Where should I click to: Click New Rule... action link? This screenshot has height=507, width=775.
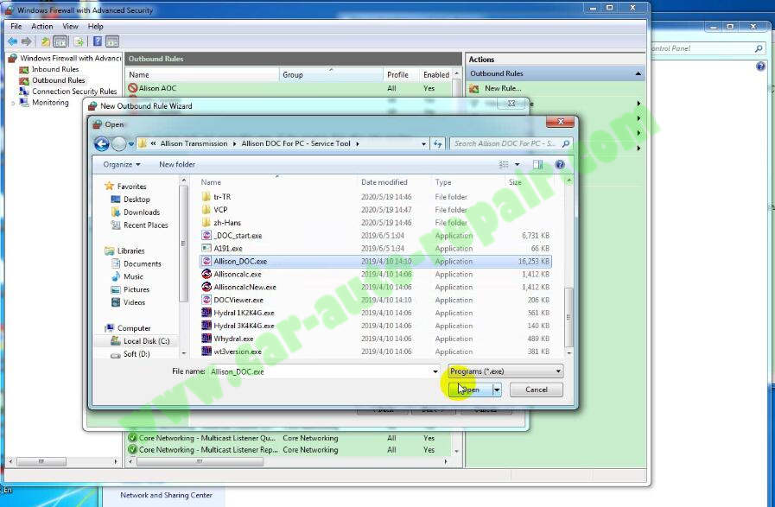(503, 88)
